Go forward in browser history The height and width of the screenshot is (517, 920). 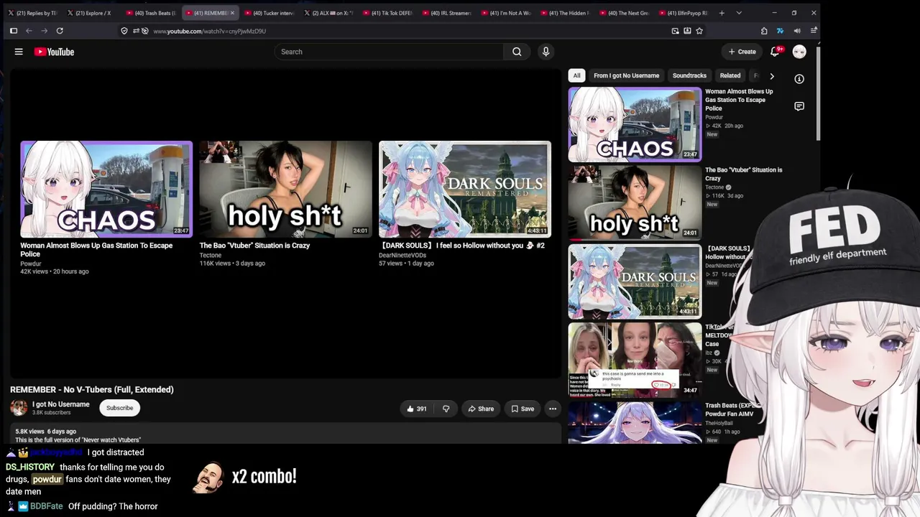tap(45, 31)
